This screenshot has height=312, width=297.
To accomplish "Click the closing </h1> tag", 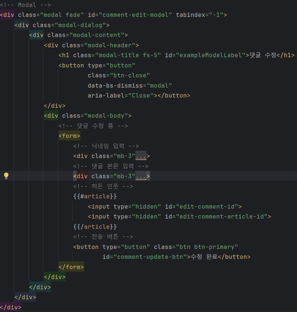I will 286,55.
